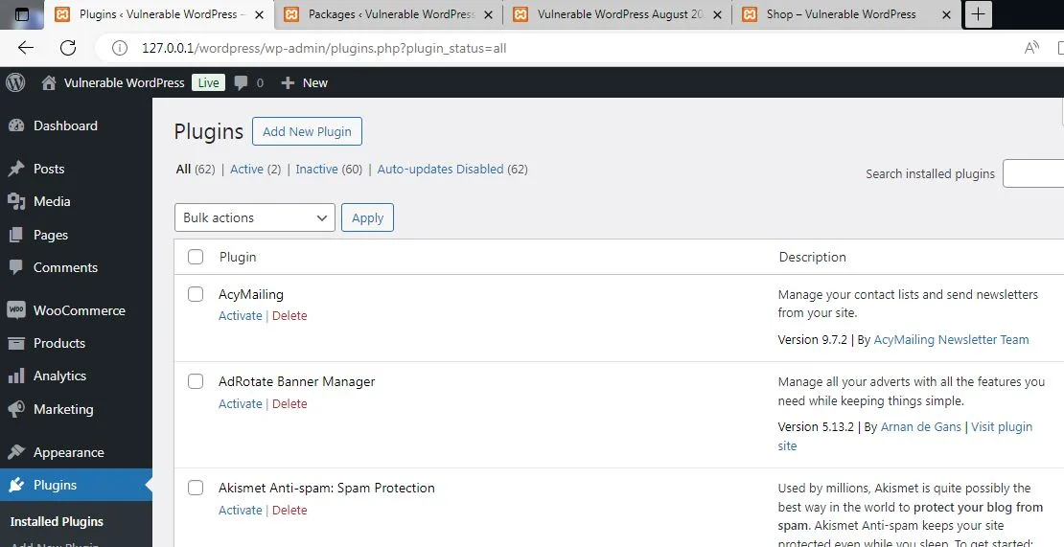
Task: Click the XAMPP favicon of the Plugins tab
Action: click(61, 14)
